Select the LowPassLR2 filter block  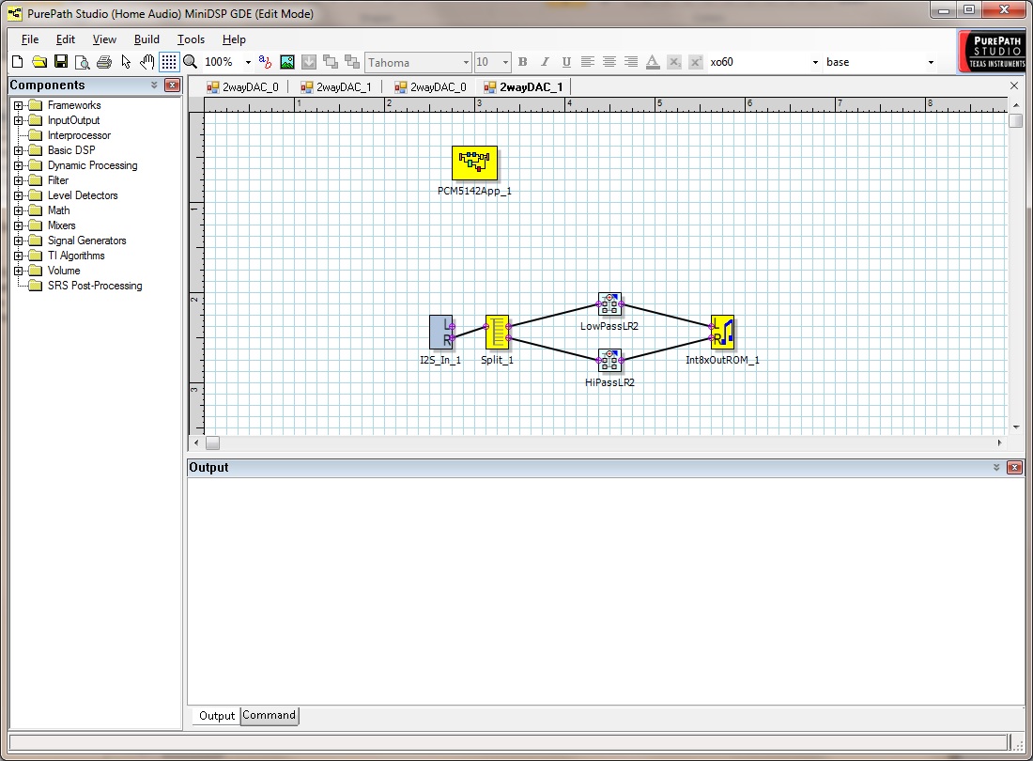tap(609, 303)
